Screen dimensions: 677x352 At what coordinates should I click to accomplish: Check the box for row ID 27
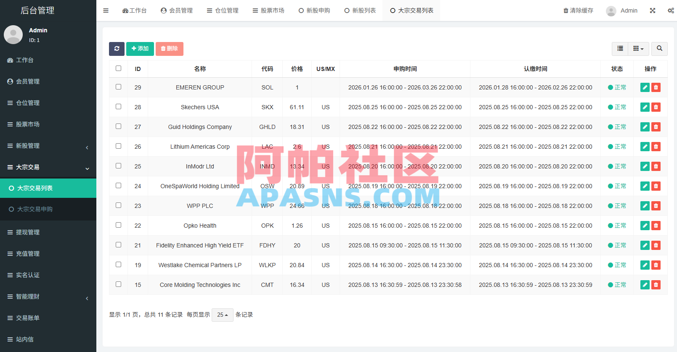point(118,126)
